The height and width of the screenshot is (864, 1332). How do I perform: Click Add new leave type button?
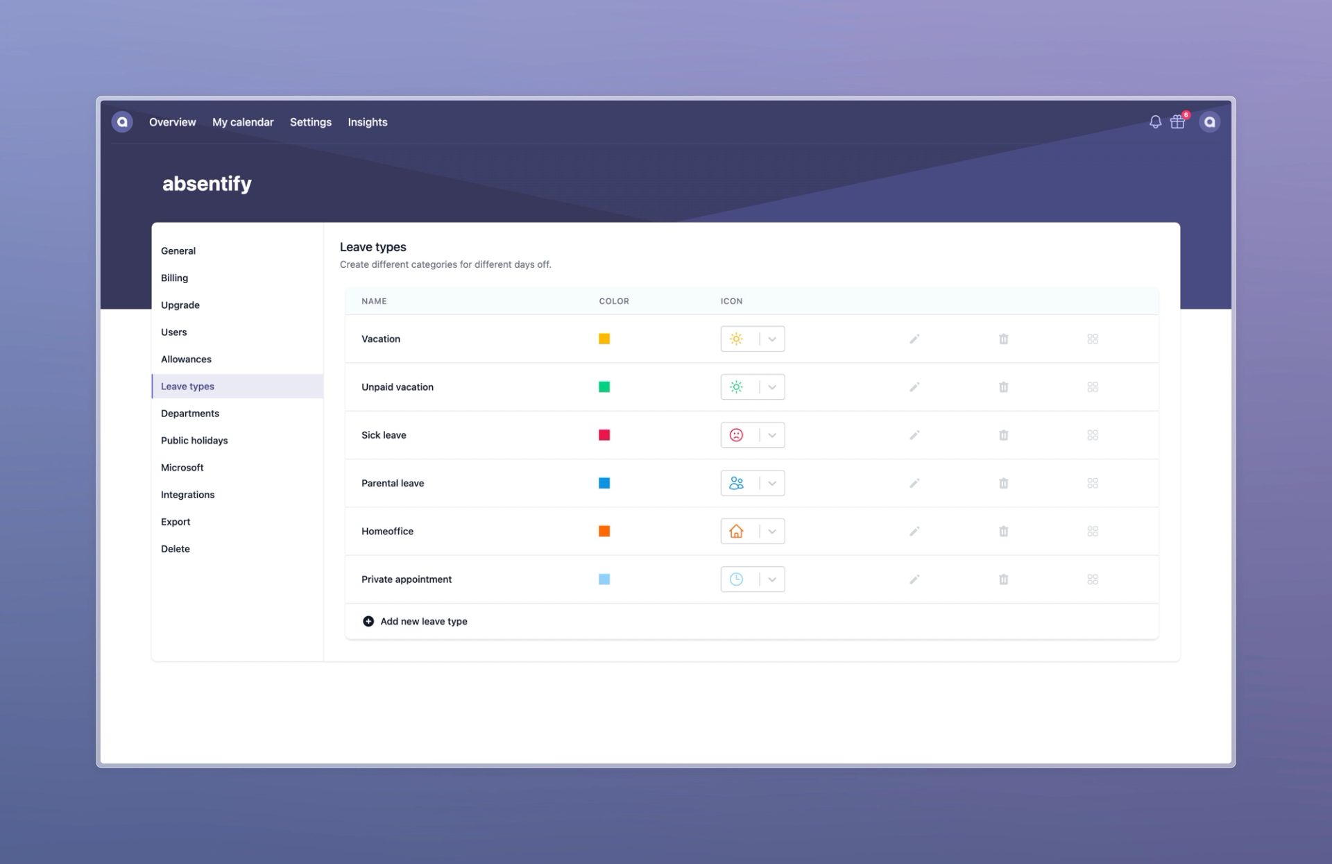(415, 621)
